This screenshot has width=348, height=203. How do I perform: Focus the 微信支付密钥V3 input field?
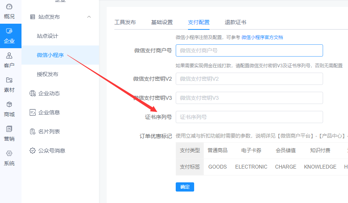coord(249,98)
